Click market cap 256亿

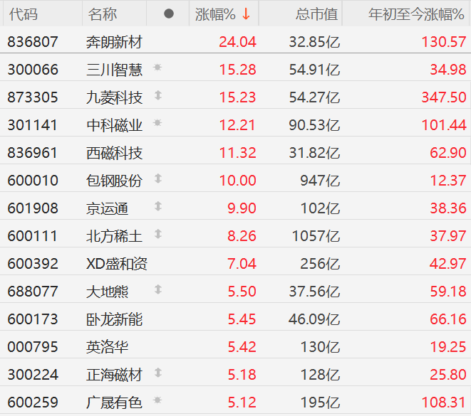320,264
